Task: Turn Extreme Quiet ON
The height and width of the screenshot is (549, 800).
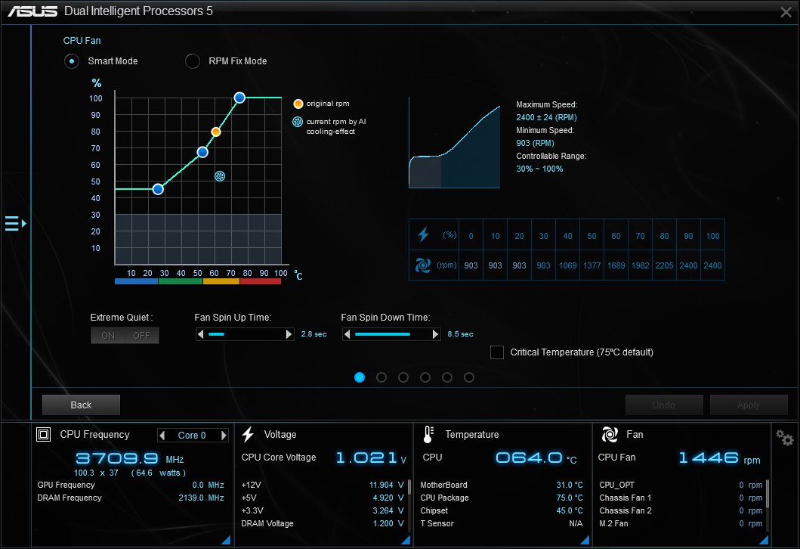Action: pyautogui.click(x=108, y=335)
